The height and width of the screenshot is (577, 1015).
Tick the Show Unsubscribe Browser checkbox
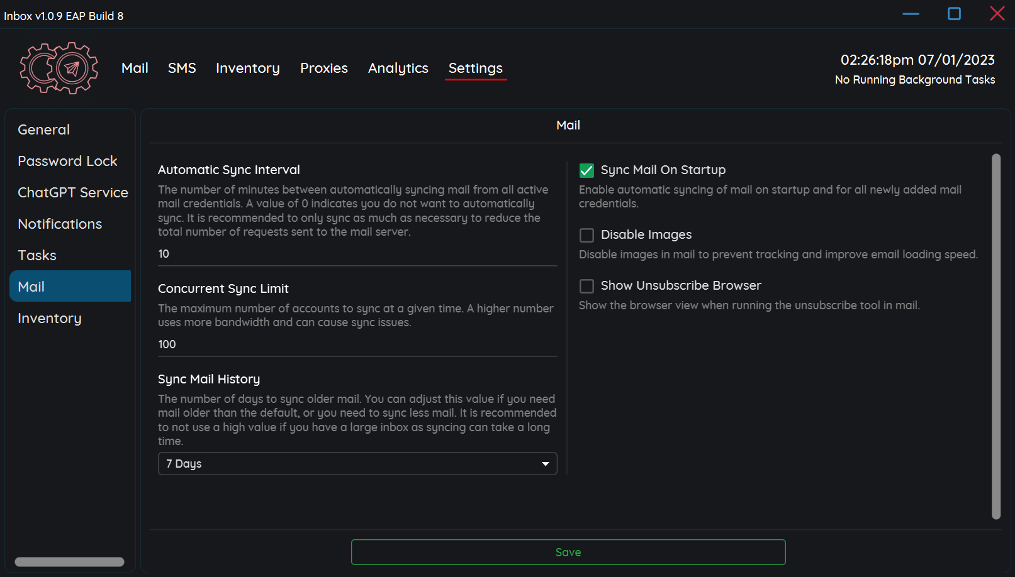pyautogui.click(x=586, y=286)
